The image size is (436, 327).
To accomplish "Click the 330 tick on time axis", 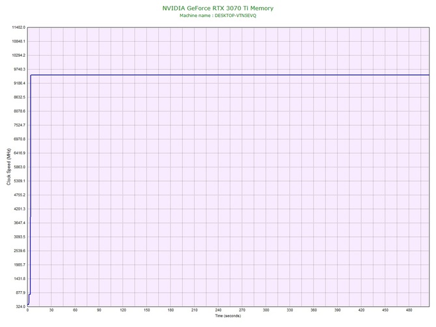I will [290, 310].
